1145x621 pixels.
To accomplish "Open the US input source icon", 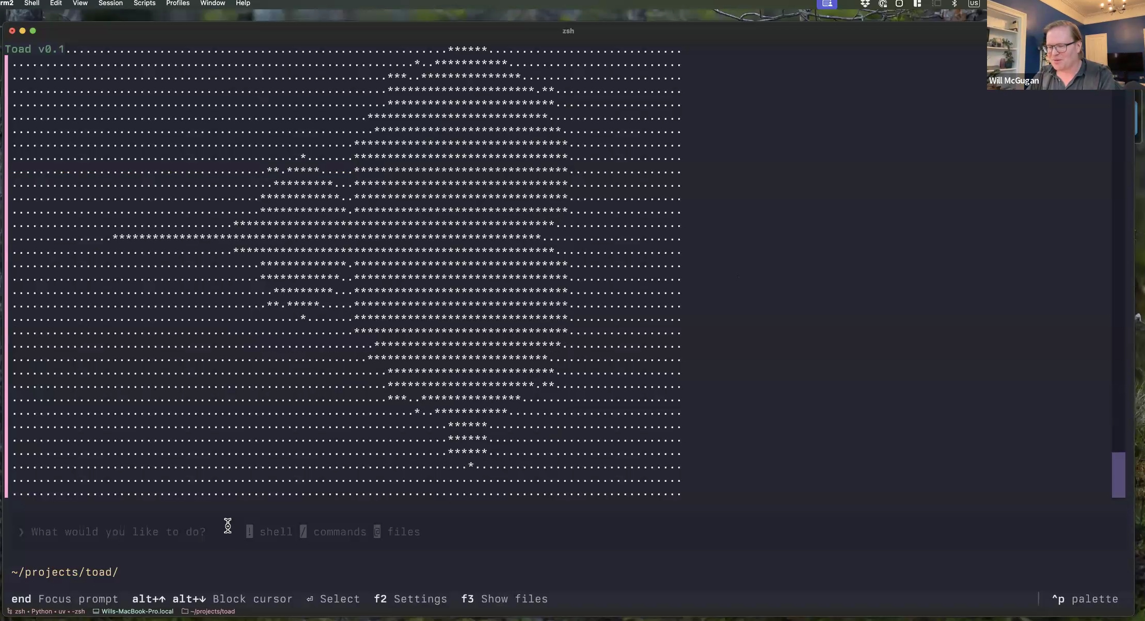I will click(x=974, y=4).
